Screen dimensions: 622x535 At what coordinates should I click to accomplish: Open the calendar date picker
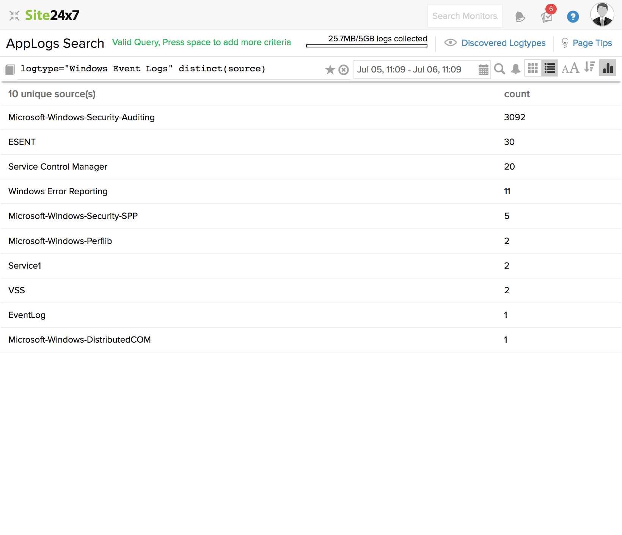click(x=483, y=69)
